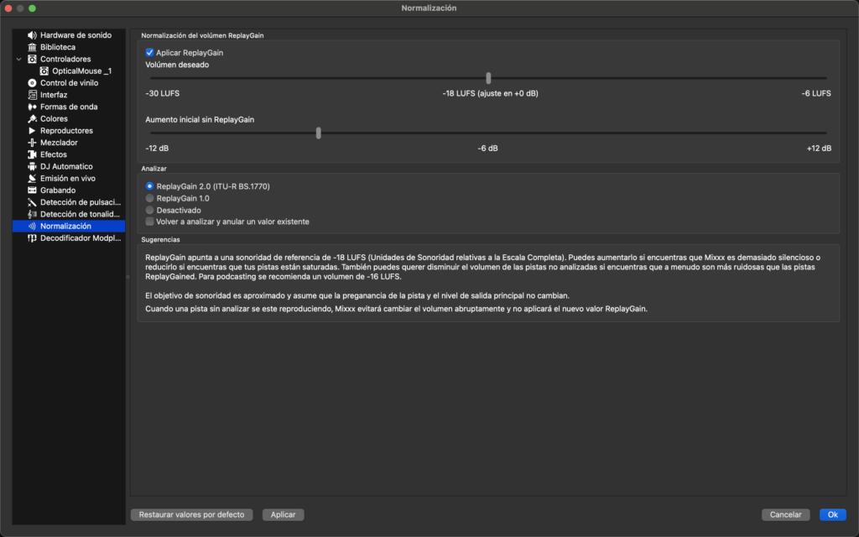Click the Normalización sound-wave icon
The height and width of the screenshot is (537, 859).
pos(33,227)
